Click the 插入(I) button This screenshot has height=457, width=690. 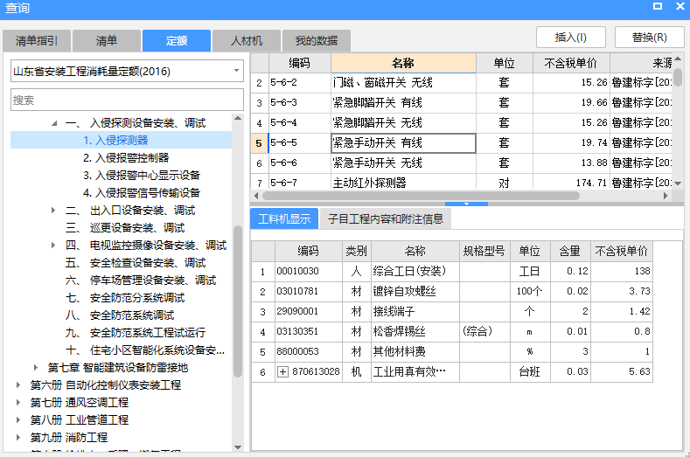pos(571,38)
